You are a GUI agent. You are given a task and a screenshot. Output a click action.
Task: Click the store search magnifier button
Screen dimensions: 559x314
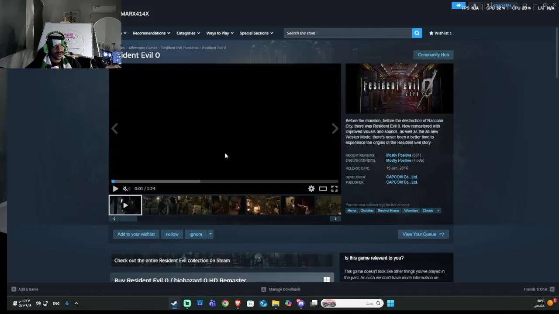coord(417,33)
